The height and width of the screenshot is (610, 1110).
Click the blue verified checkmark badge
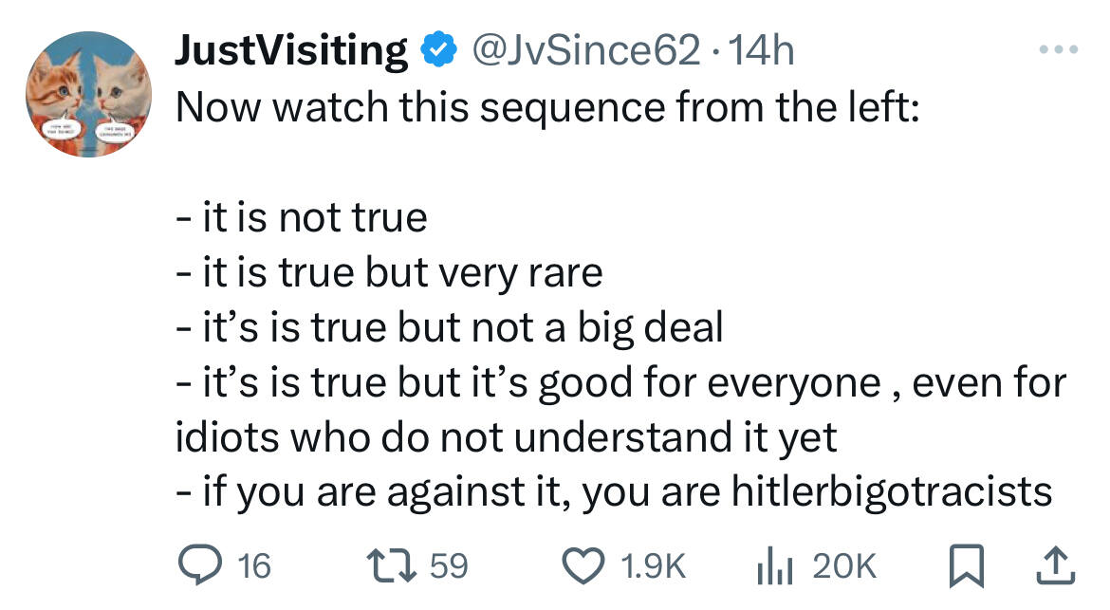439,49
